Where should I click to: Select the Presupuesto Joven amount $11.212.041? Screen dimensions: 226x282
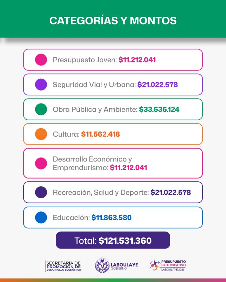tap(137, 60)
